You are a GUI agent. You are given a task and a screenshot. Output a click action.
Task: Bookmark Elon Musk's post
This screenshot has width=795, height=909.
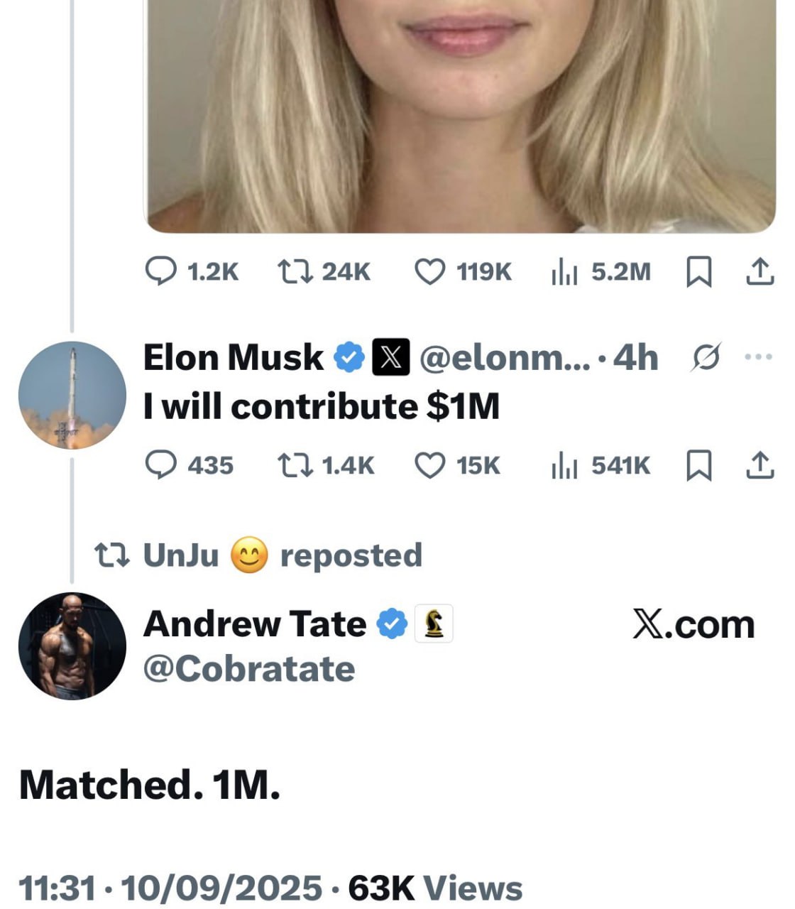point(698,465)
